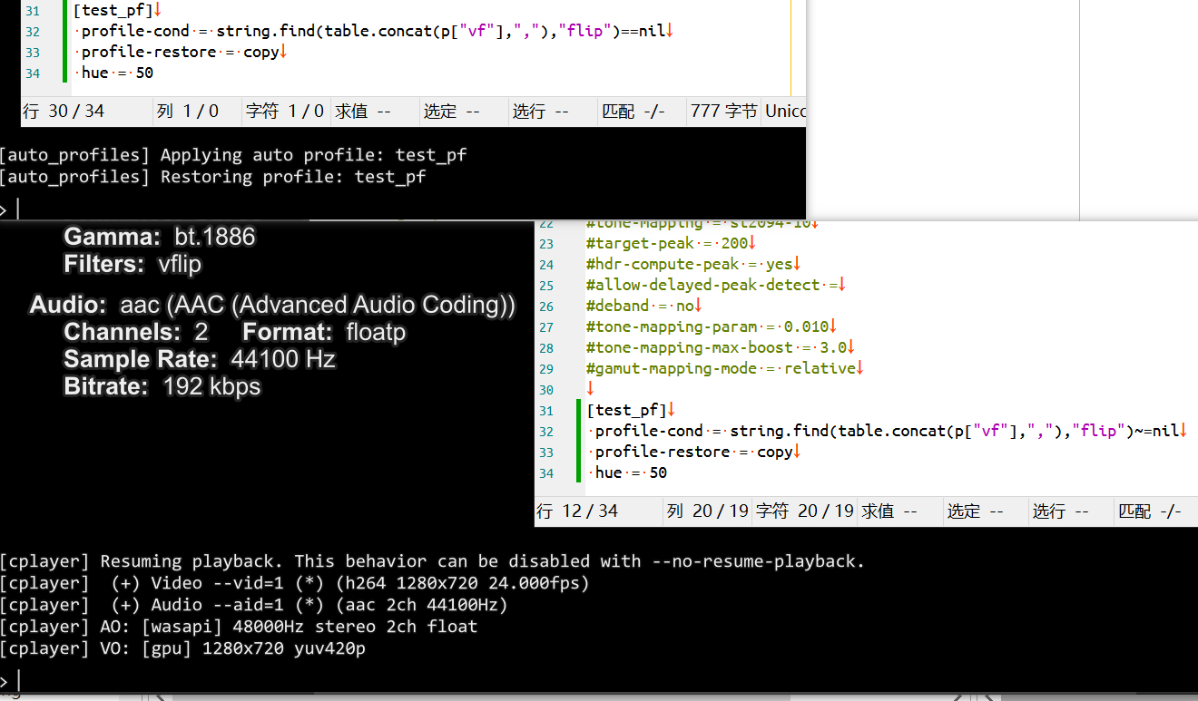Click the "(+) Video --vid=1" console line
Screen dimensions: 1198x701
click(x=295, y=583)
